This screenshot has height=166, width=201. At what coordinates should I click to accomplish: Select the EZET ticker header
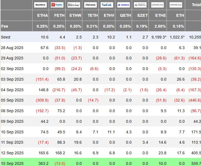143,15
